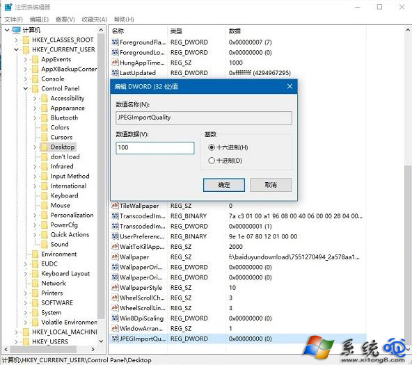Open the View (V) menu

coord(65,19)
